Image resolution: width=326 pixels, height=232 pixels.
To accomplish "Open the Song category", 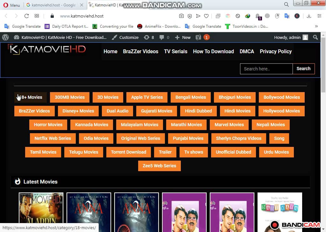I will (279, 138).
